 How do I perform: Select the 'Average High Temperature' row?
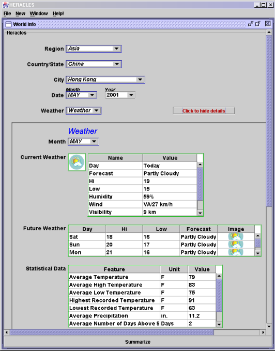point(142,285)
